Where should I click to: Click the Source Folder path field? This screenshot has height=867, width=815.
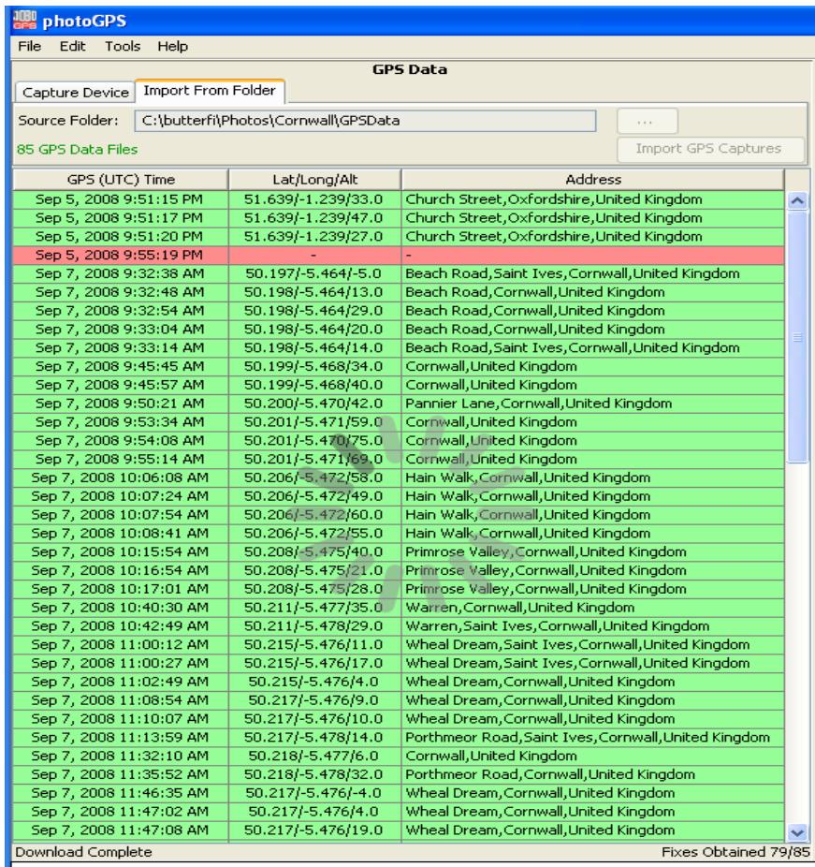pos(365,121)
